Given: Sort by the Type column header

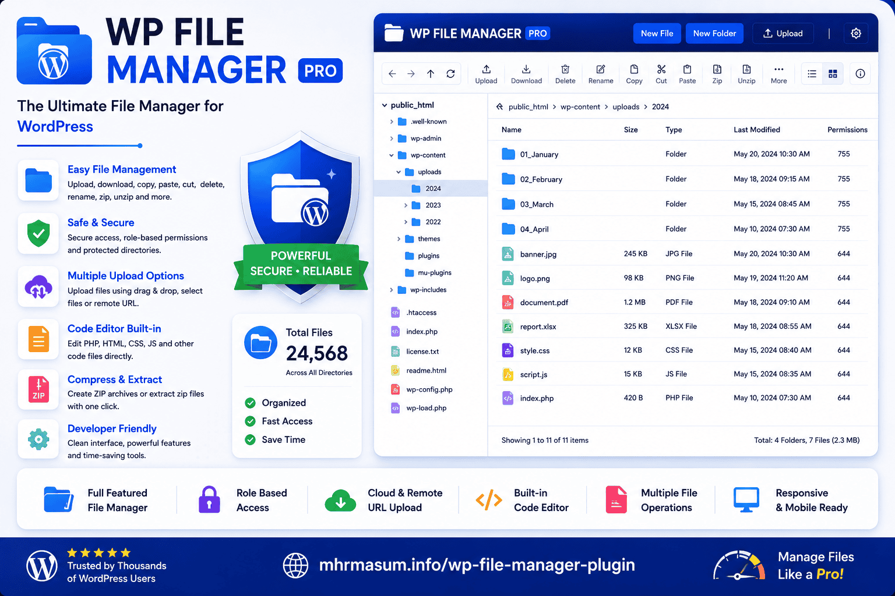Looking at the screenshot, I should click(x=674, y=130).
